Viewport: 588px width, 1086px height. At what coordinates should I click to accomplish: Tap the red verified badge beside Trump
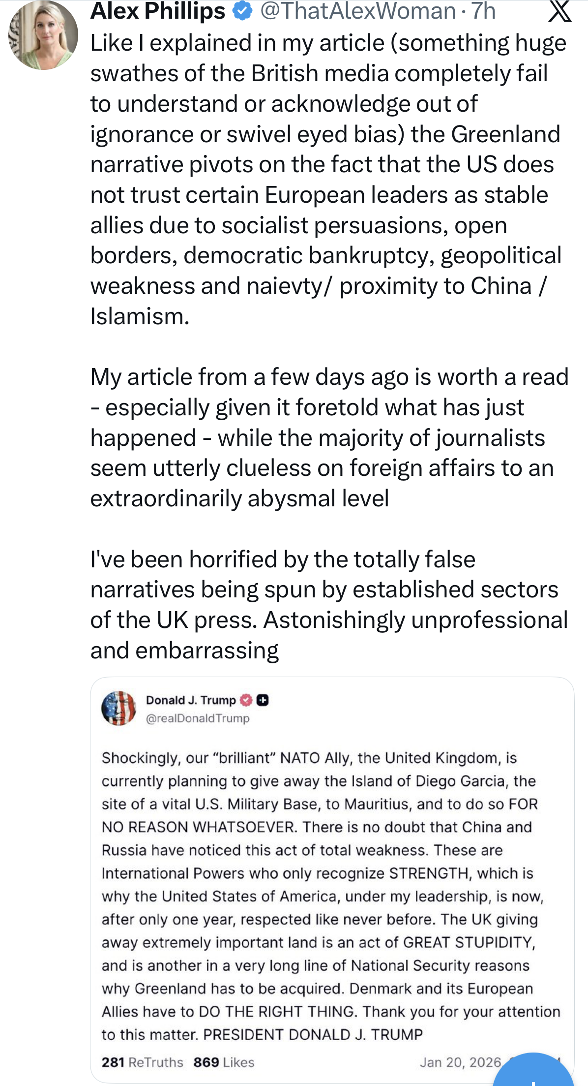246,700
